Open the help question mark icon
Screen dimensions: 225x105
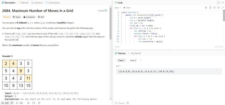pyautogui.click(x=39, y=103)
